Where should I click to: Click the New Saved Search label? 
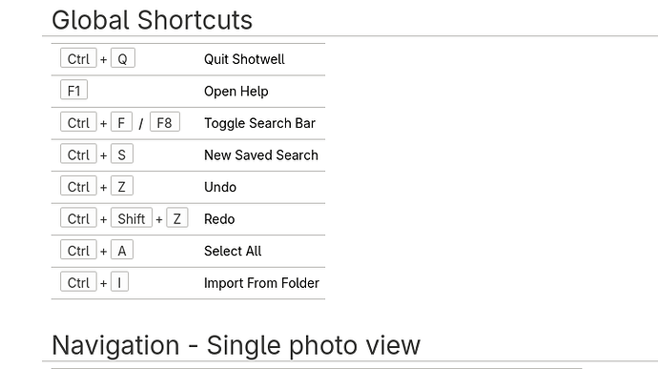(x=261, y=154)
